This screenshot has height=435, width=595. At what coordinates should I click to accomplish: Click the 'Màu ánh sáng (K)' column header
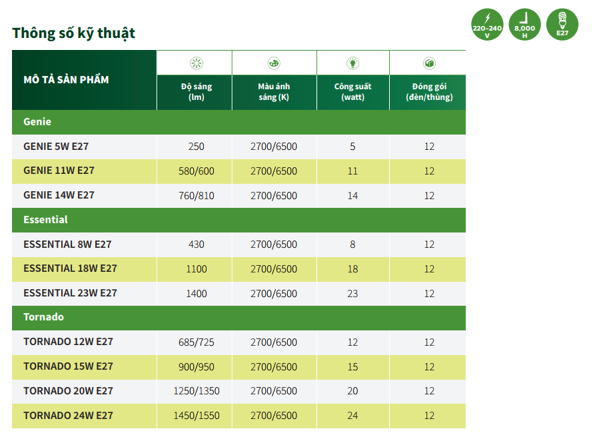(x=275, y=92)
